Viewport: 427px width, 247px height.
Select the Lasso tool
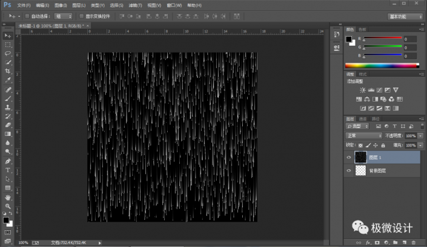pyautogui.click(x=8, y=53)
